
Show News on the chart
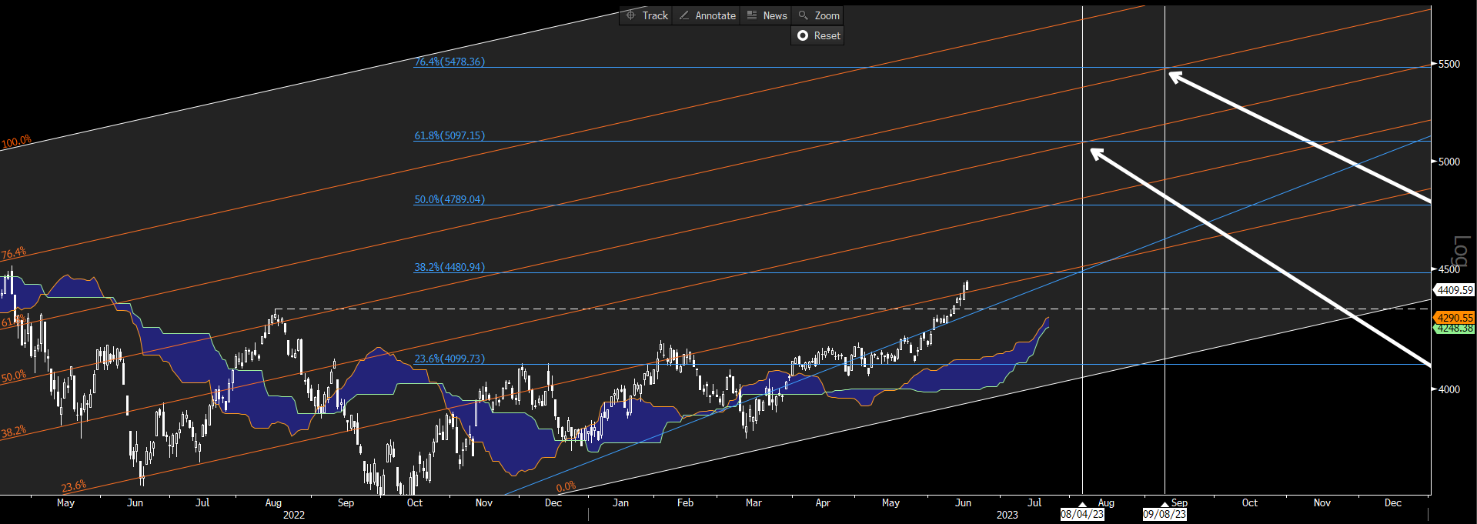766,15
